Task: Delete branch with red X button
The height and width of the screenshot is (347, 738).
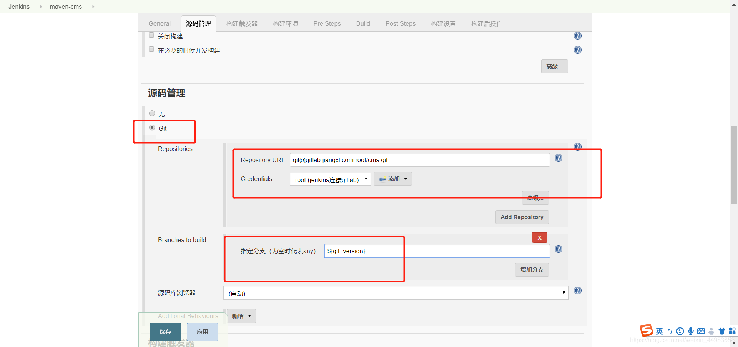Action: [x=539, y=237]
